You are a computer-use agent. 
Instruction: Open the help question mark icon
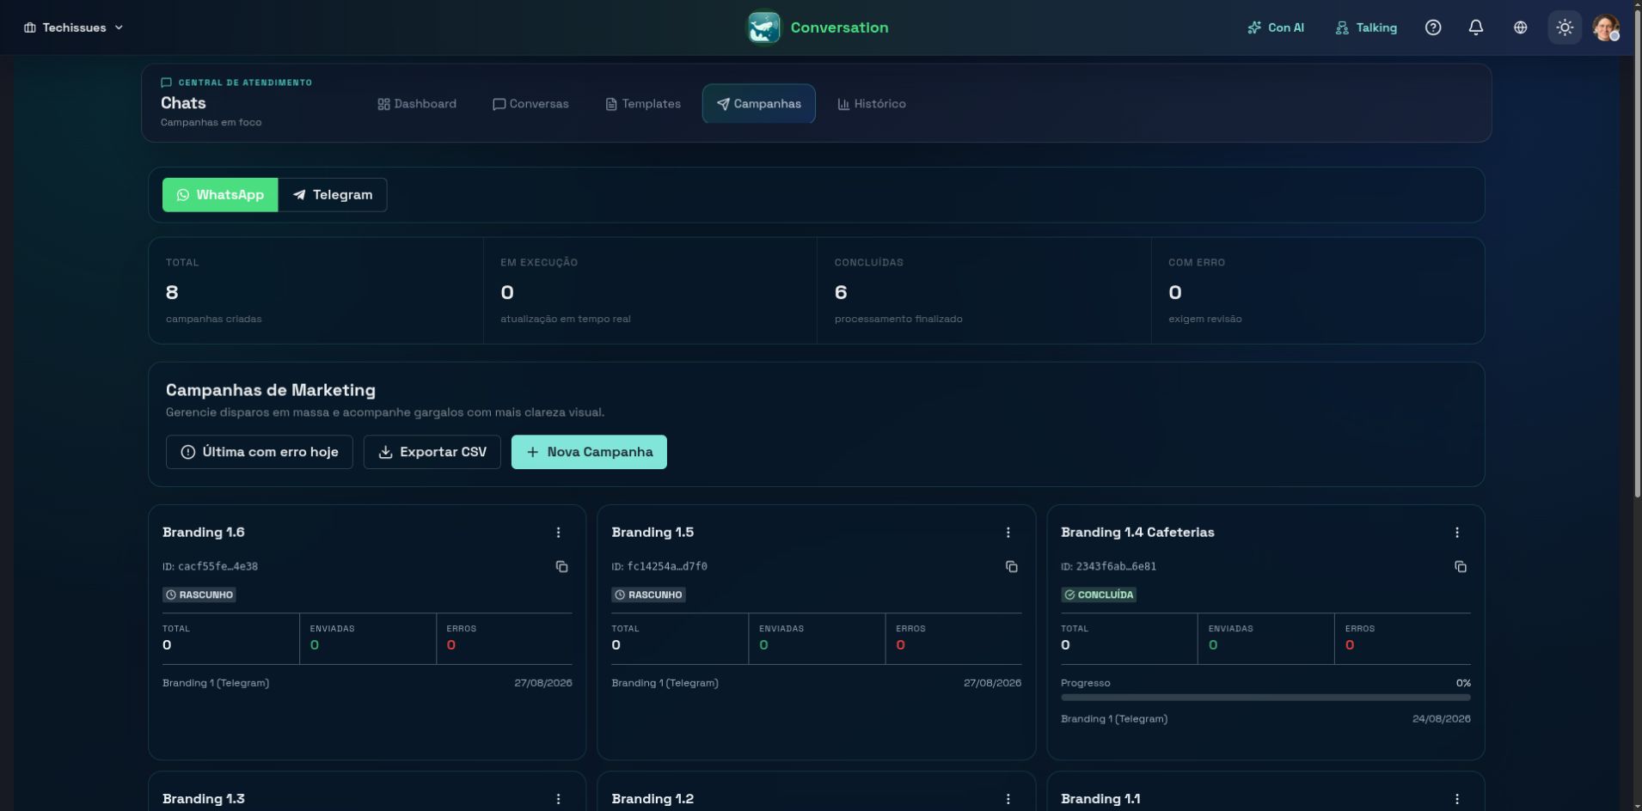tap(1433, 27)
